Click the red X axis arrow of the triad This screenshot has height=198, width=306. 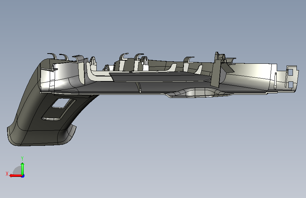tap(15, 176)
